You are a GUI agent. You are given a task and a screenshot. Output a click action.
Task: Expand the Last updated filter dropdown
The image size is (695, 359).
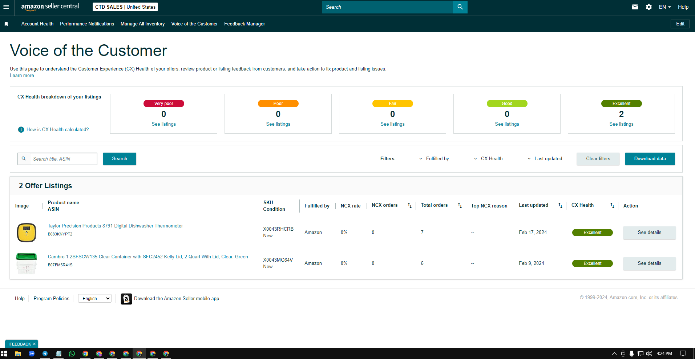pos(545,159)
